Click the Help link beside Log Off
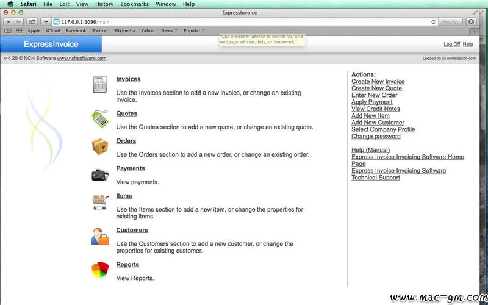The image size is (488, 305). [468, 44]
